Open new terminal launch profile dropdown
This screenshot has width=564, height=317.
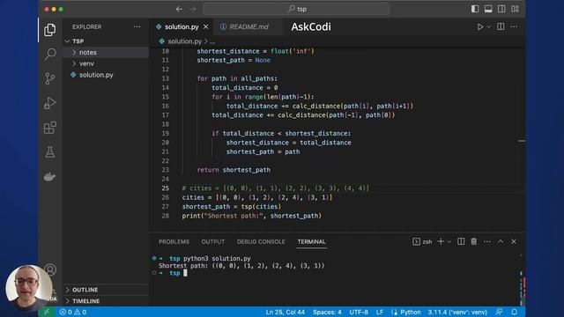click(x=449, y=241)
